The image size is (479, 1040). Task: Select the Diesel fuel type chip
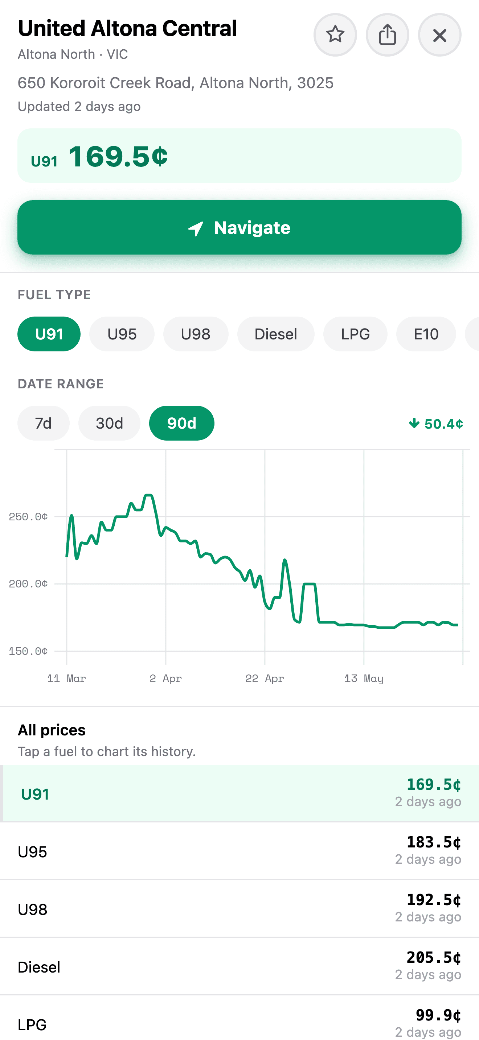click(x=275, y=334)
